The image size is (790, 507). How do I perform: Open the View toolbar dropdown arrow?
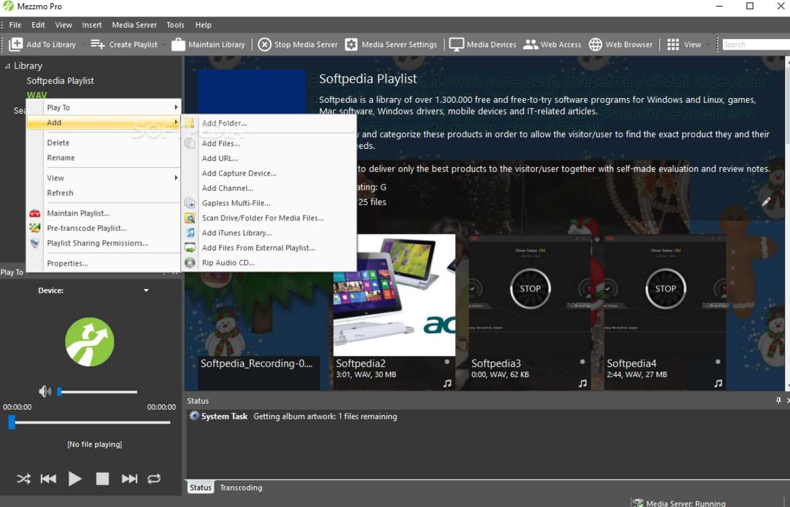pos(708,45)
